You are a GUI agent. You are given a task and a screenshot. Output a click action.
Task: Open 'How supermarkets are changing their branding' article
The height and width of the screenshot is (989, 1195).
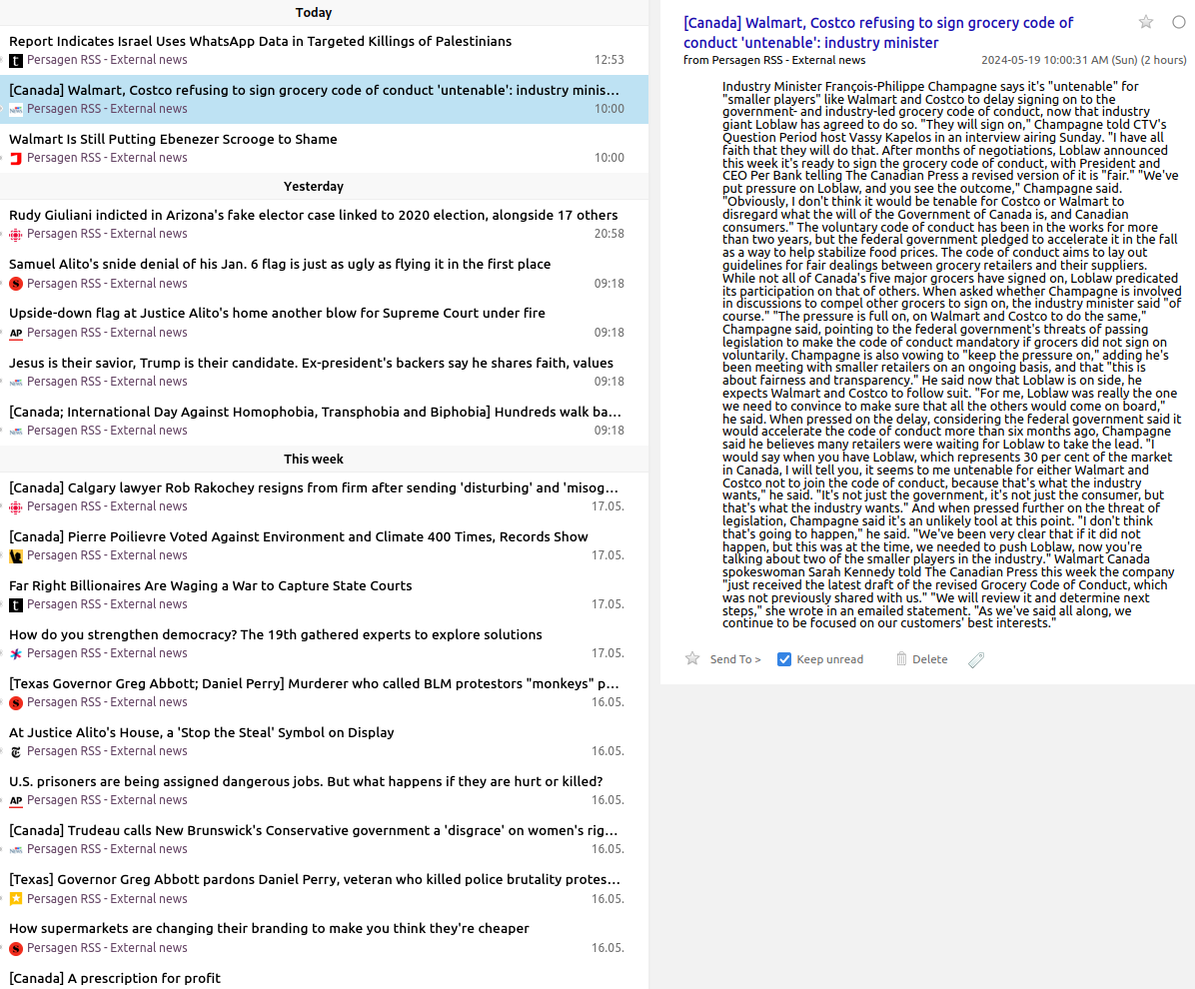pyautogui.click(x=268, y=928)
